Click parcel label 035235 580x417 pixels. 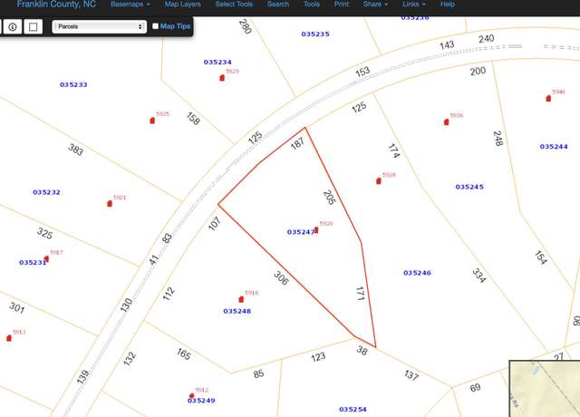pos(315,34)
